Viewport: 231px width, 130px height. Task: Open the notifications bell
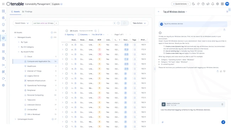coord(213,4)
